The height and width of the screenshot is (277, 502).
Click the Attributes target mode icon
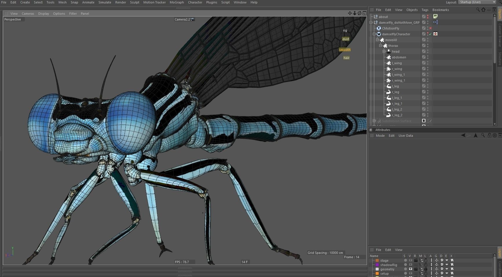[495, 135]
